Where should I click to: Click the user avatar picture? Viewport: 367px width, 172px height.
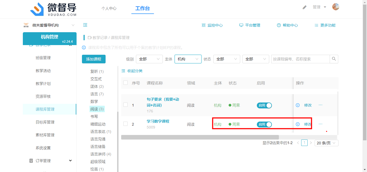[336, 7]
